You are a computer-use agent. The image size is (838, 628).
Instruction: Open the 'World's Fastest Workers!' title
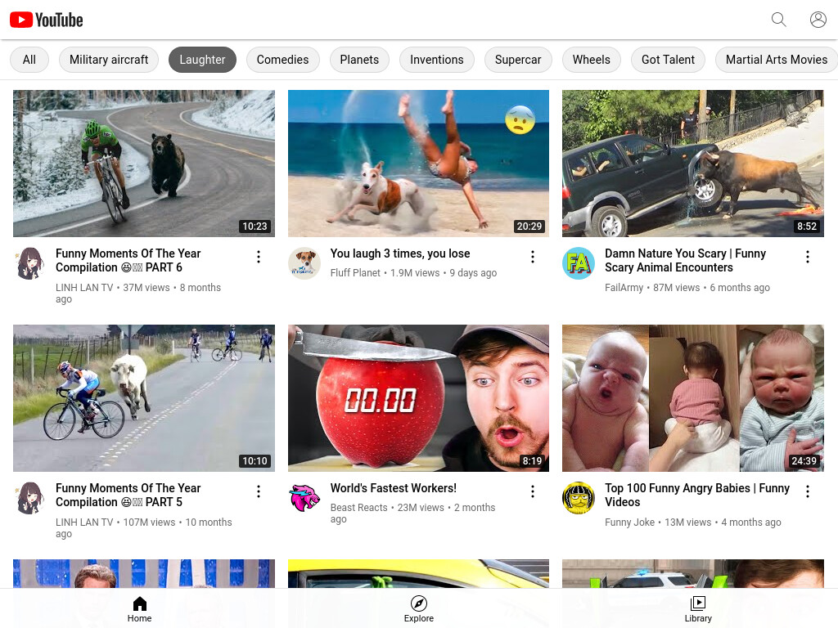[x=394, y=488]
